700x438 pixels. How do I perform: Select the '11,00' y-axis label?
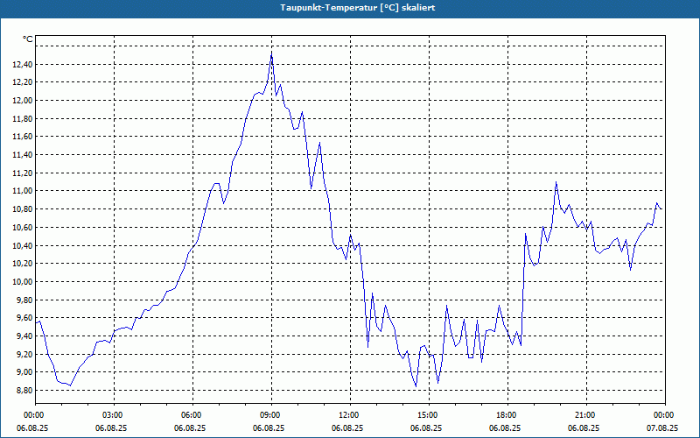click(x=23, y=191)
